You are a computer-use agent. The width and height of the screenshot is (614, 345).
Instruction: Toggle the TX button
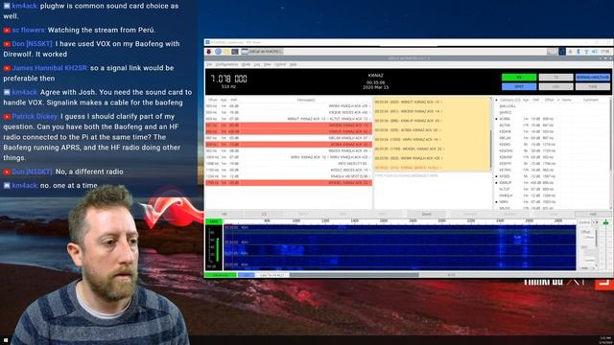[555, 78]
